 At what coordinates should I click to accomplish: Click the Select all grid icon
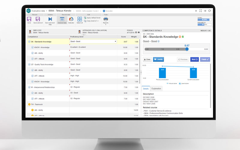click(80, 19)
